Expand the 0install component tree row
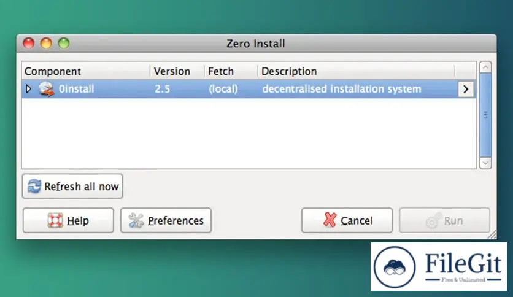The width and height of the screenshot is (513, 297). [x=28, y=88]
